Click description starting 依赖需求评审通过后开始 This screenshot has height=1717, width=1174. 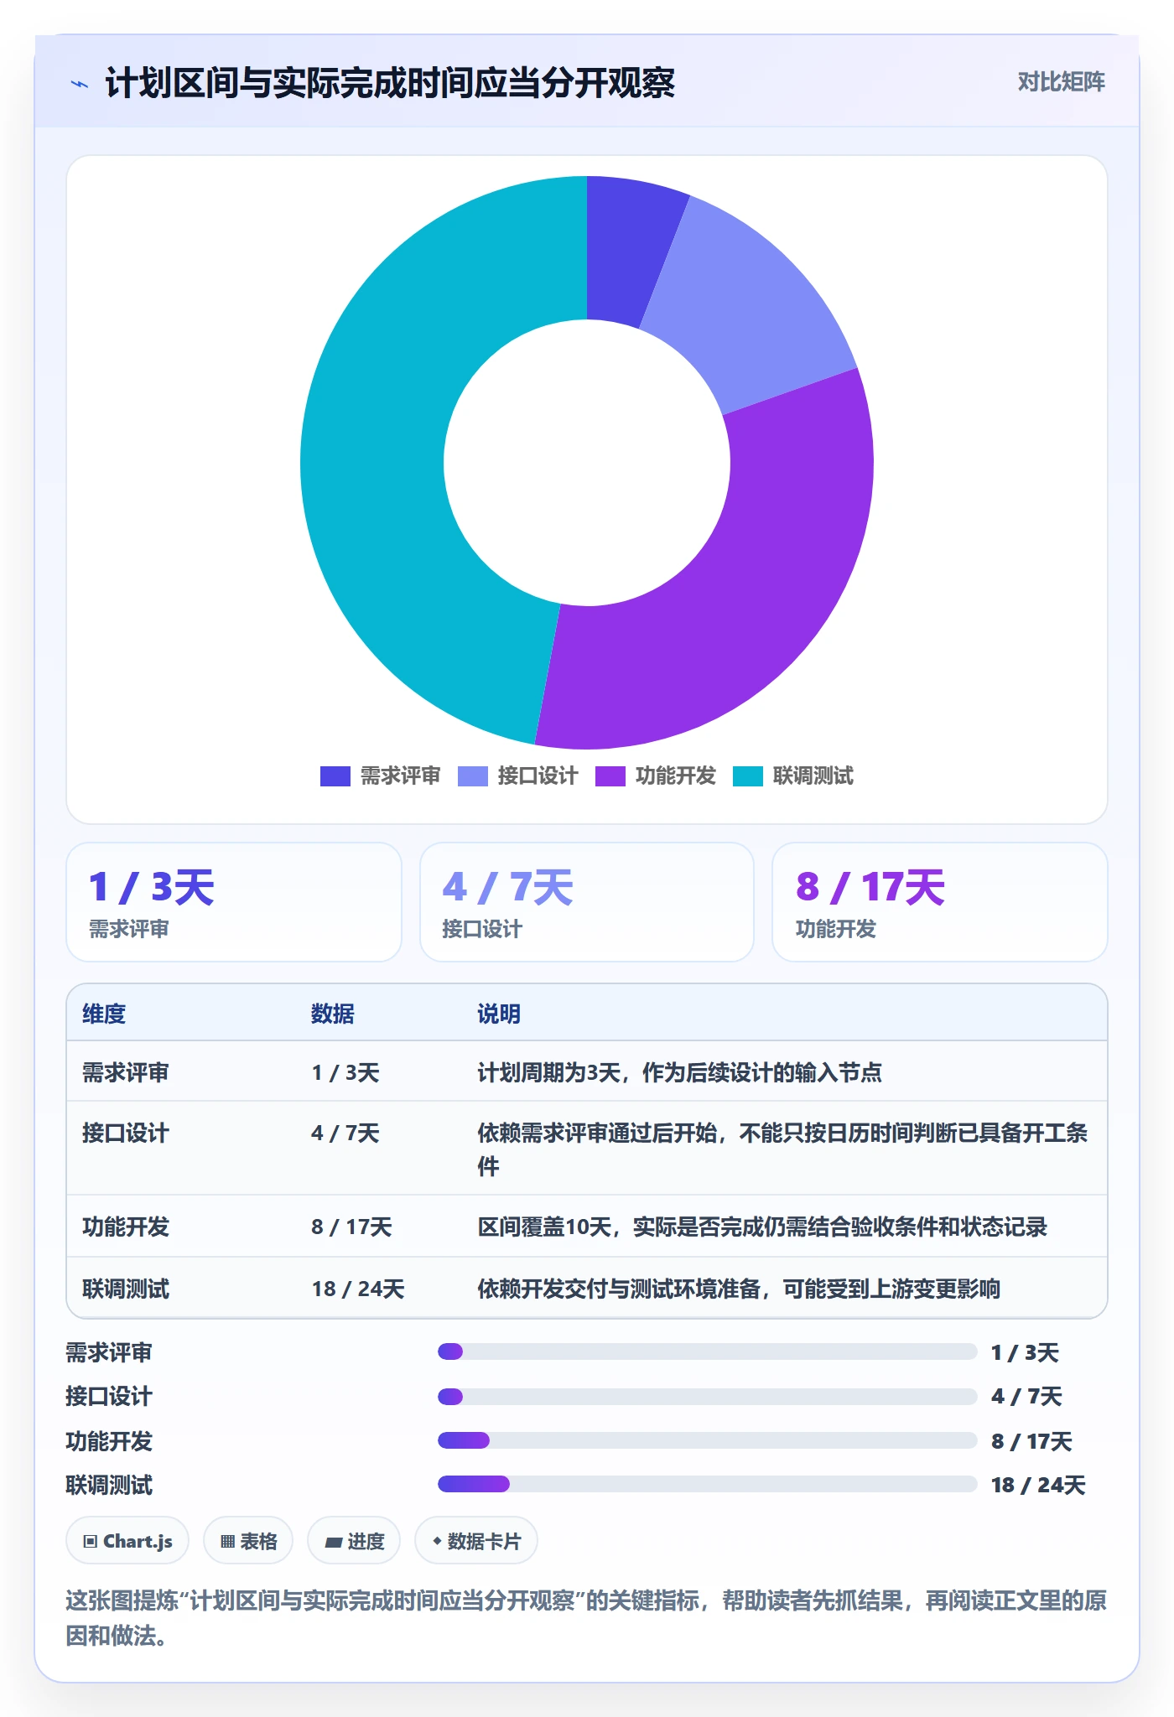pos(782,1149)
